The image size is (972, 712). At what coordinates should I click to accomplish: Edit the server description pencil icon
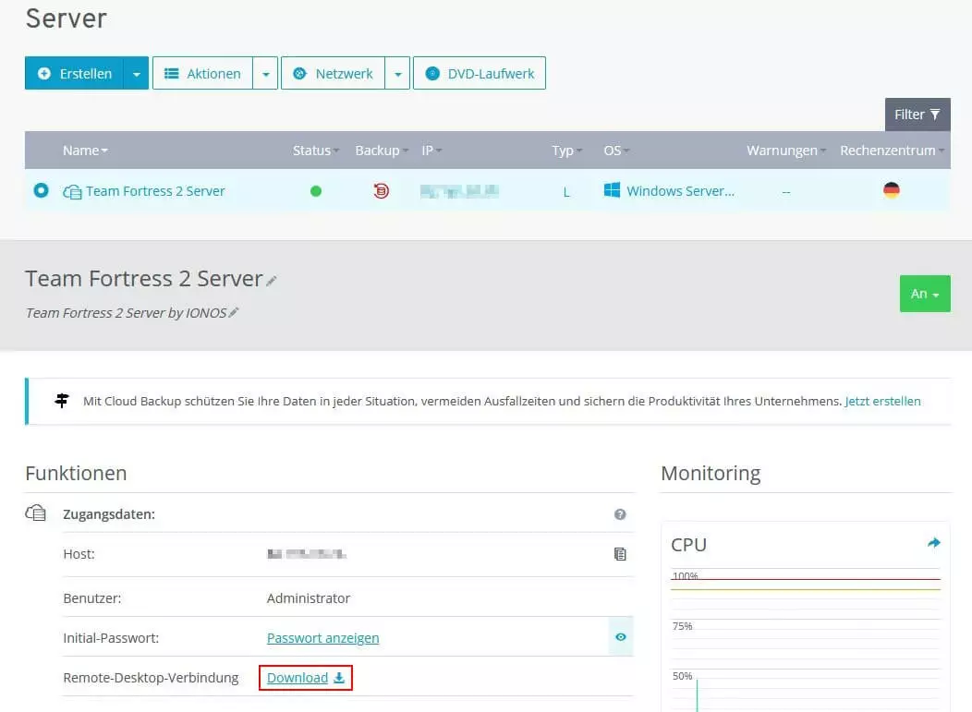click(234, 312)
